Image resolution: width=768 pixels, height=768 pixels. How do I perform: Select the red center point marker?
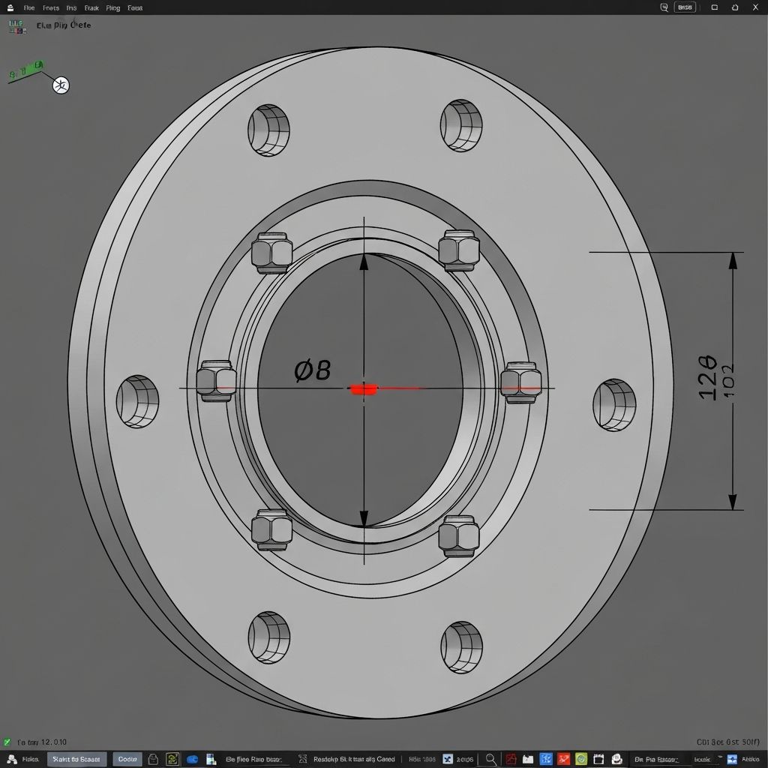(x=364, y=388)
